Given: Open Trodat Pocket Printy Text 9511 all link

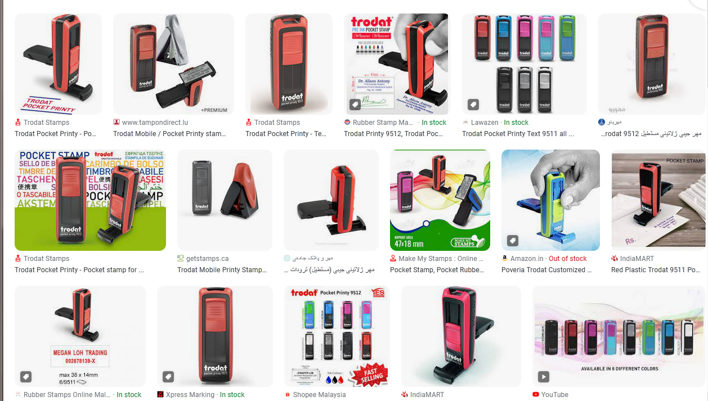Looking at the screenshot, I should click(518, 134).
